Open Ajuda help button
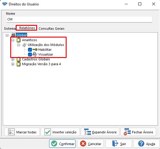This screenshot has height=149, width=160. point(146,144)
